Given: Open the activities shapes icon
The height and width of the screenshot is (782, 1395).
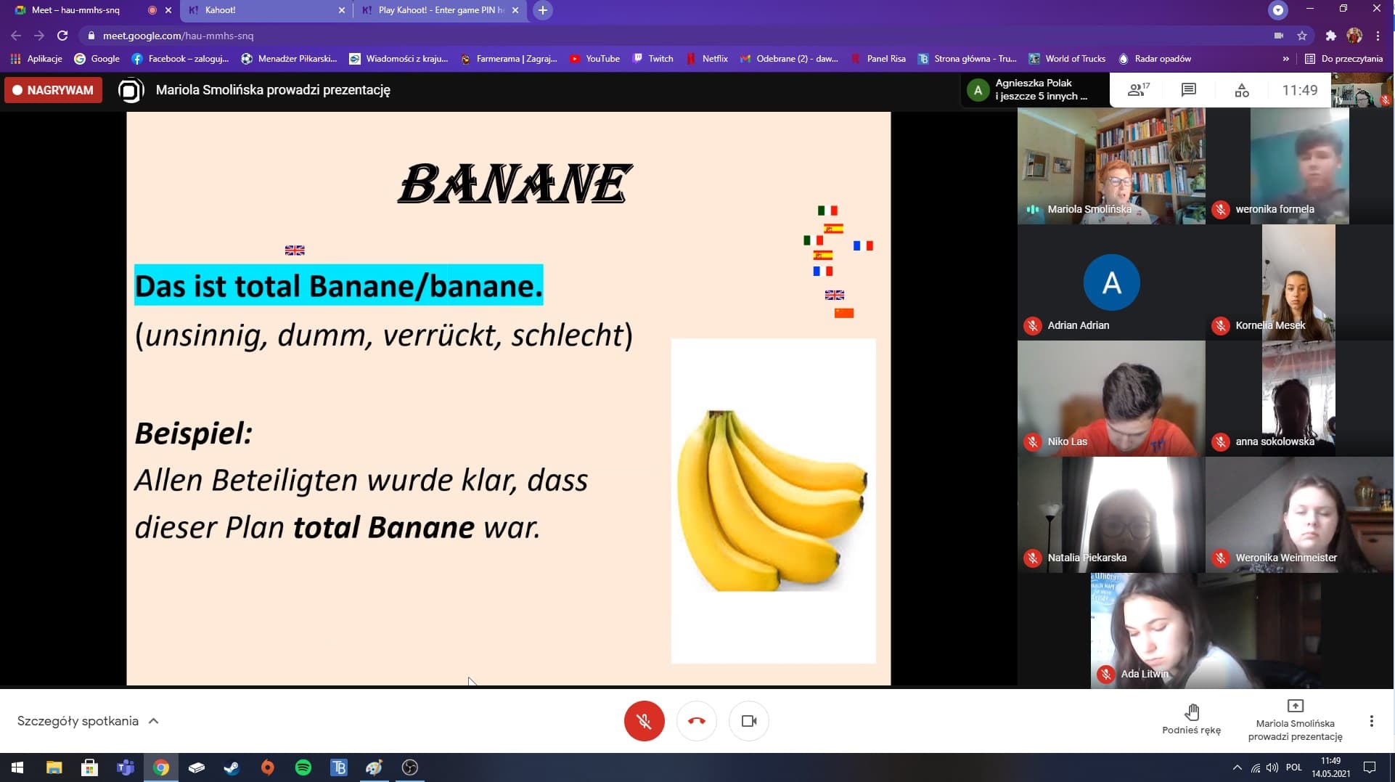Looking at the screenshot, I should [x=1242, y=90].
